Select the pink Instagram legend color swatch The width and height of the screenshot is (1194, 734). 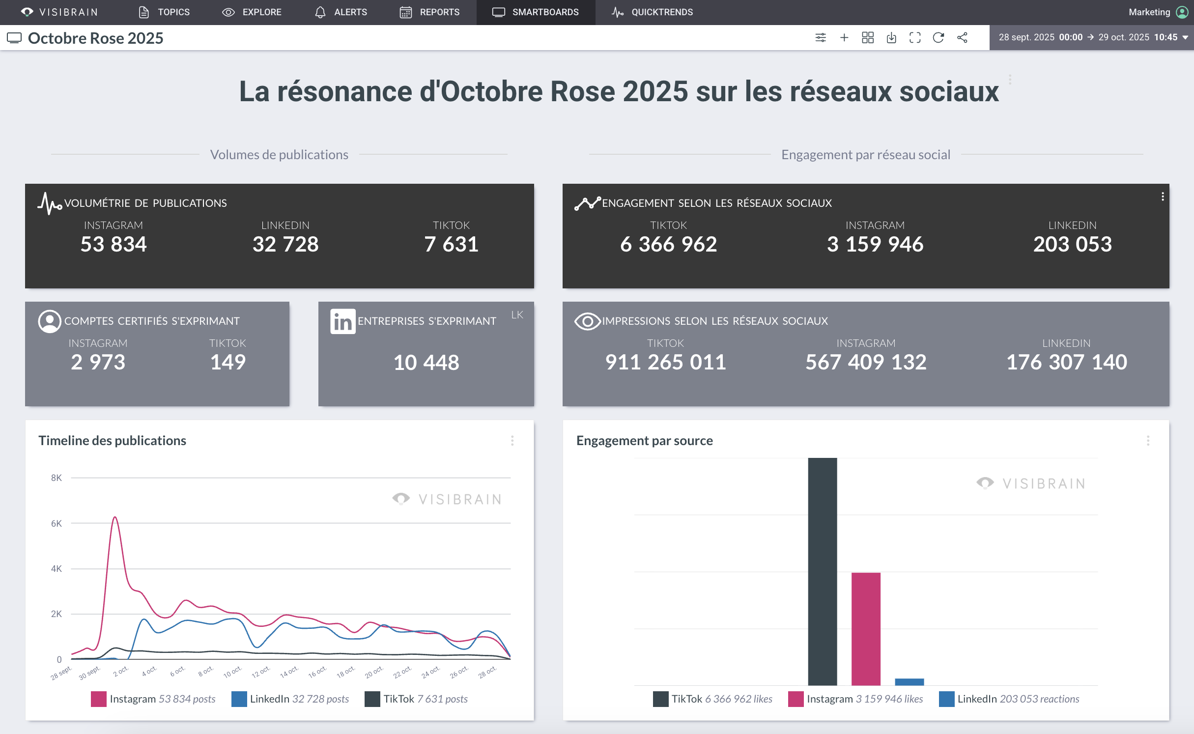(98, 699)
